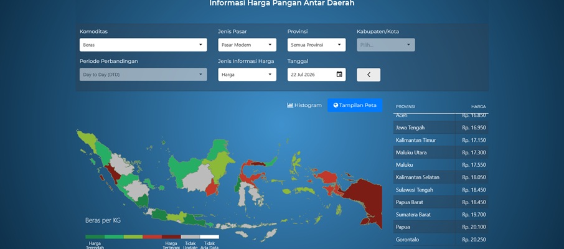The height and width of the screenshot is (249, 564).
Task: Select the Maluku province row
Action: point(441,165)
